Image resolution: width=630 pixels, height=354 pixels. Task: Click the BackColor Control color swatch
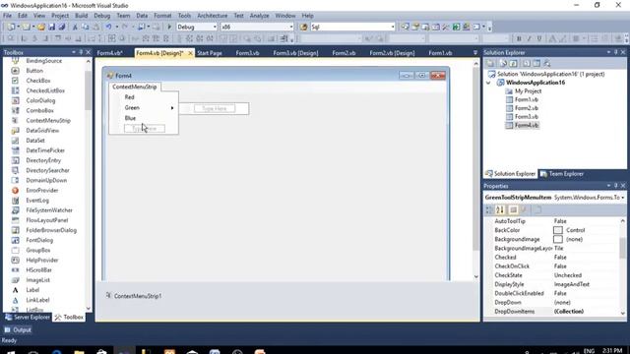[x=558, y=230]
